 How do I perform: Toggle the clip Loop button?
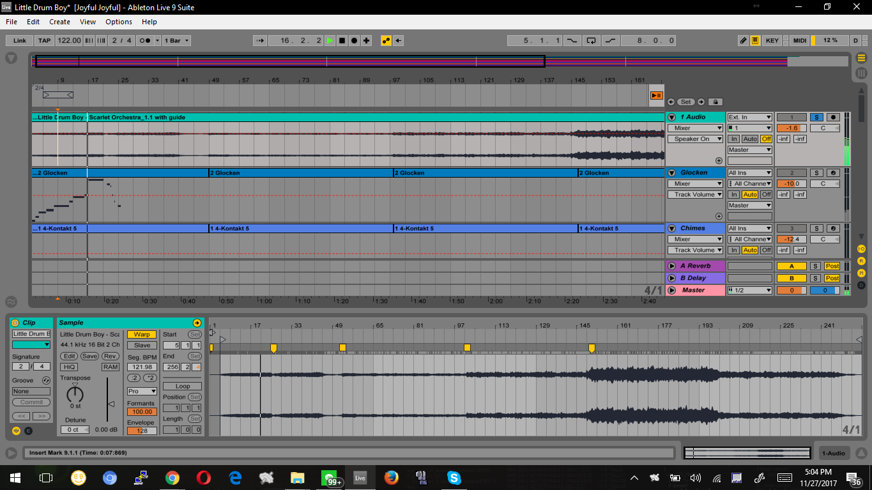click(x=182, y=386)
